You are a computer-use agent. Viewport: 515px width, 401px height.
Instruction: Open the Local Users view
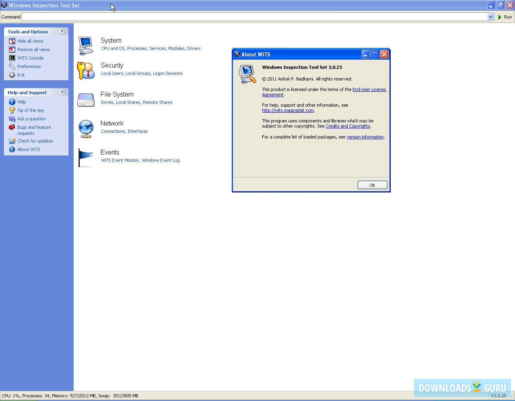(x=112, y=73)
